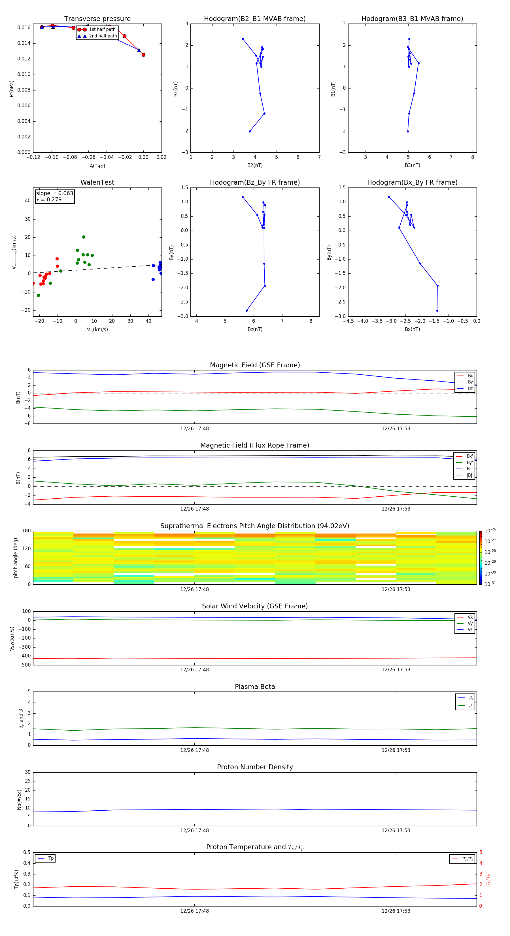510x936 pixels.
Task: Click the red '5' tick on Te/Tp axis
Action: click(481, 852)
